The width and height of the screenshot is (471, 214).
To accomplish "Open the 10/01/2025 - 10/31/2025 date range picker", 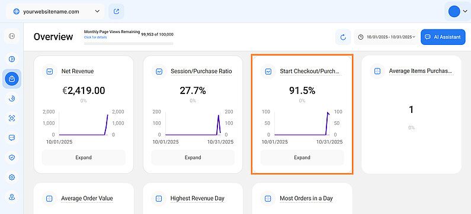I will (386, 37).
